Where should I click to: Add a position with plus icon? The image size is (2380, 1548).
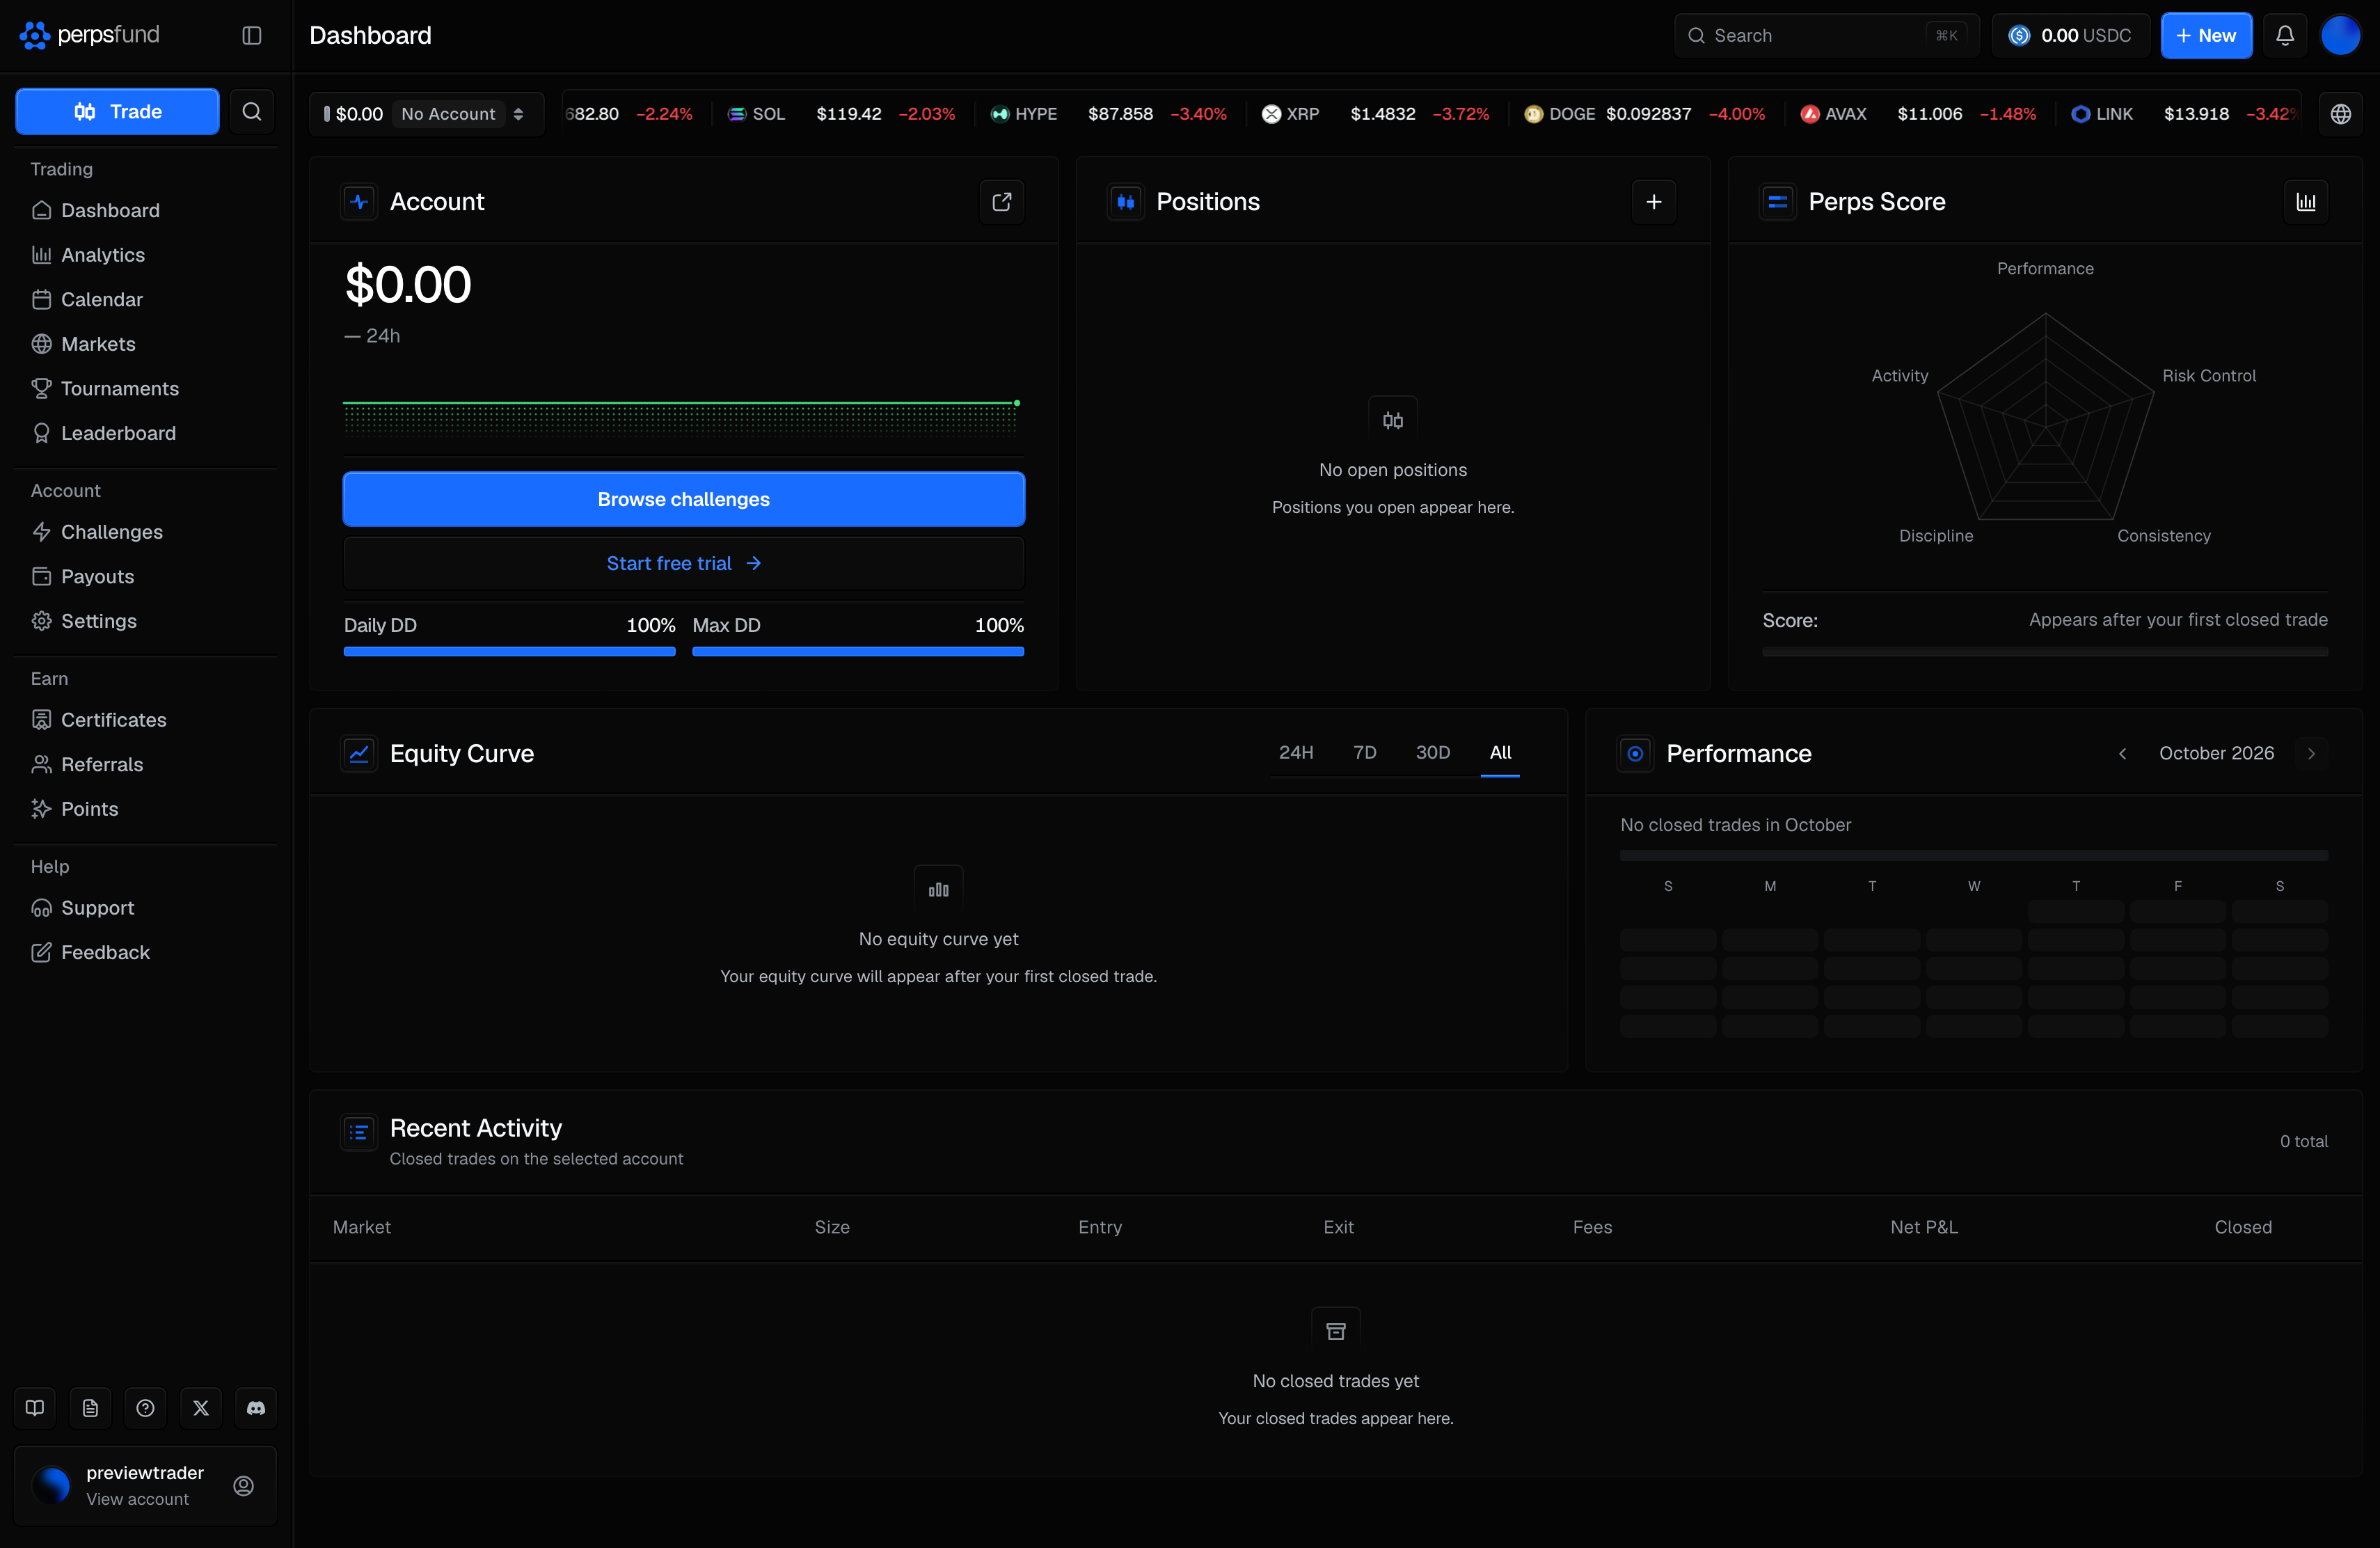click(x=1654, y=202)
